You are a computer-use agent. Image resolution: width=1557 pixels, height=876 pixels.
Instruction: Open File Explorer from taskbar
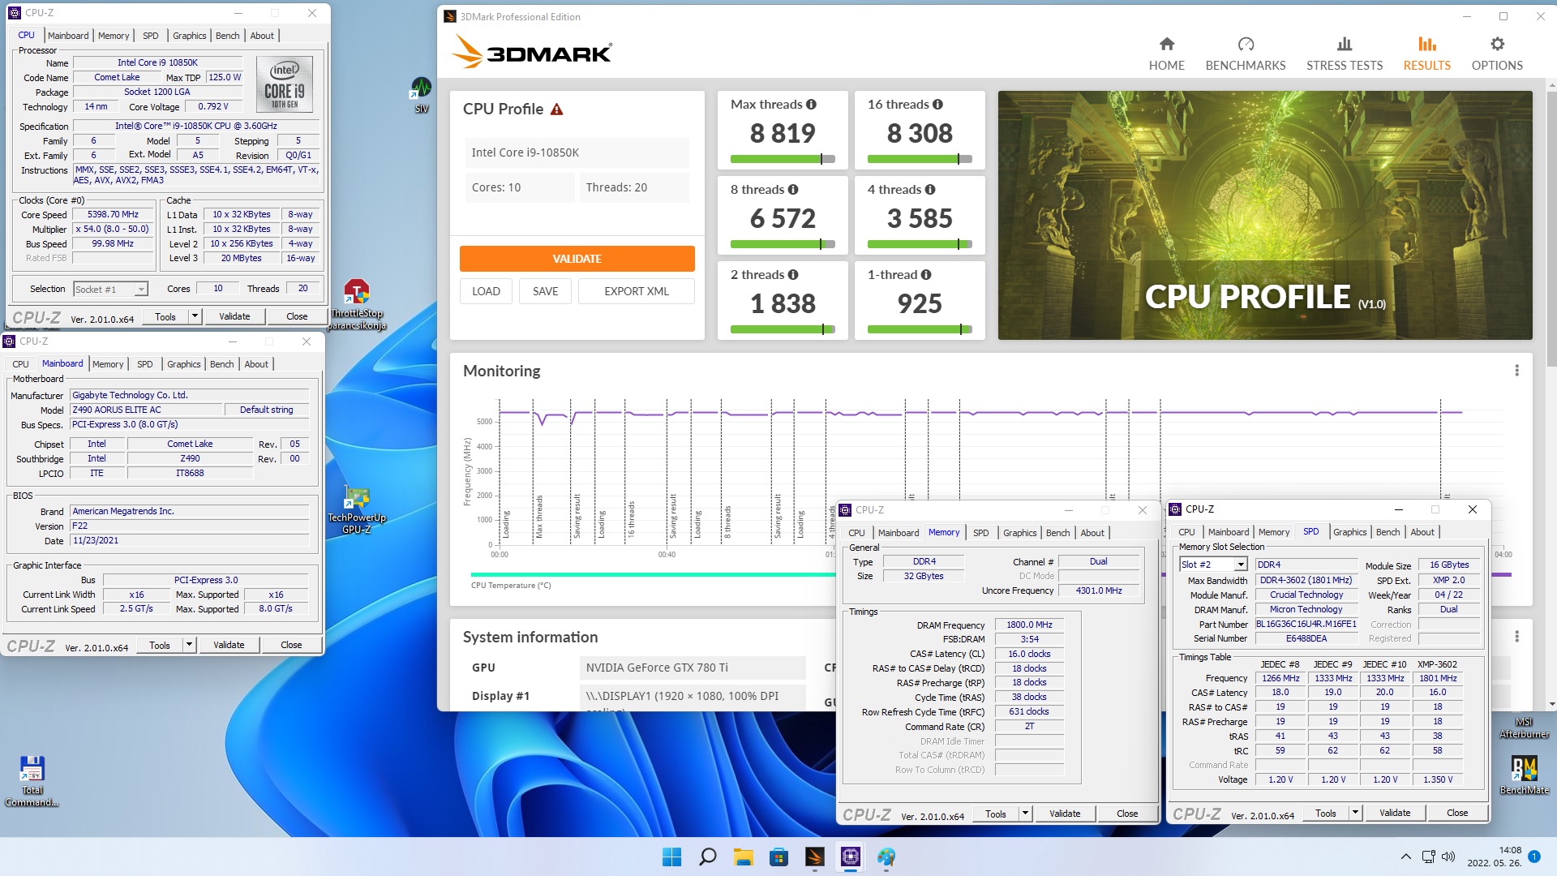[743, 857]
